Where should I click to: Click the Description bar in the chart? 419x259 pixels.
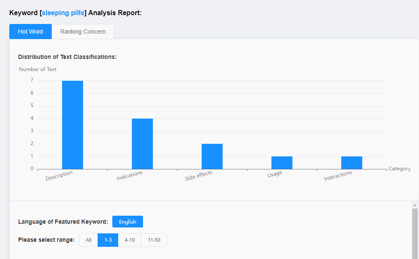(x=72, y=125)
